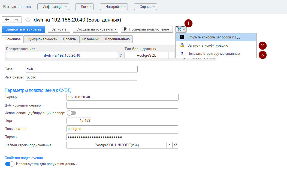Click the question mark help icon
287x173 pixels.
[x=121, y=56]
